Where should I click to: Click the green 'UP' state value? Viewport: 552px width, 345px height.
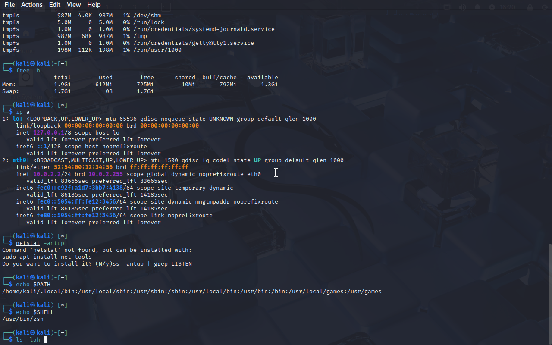[x=257, y=160]
